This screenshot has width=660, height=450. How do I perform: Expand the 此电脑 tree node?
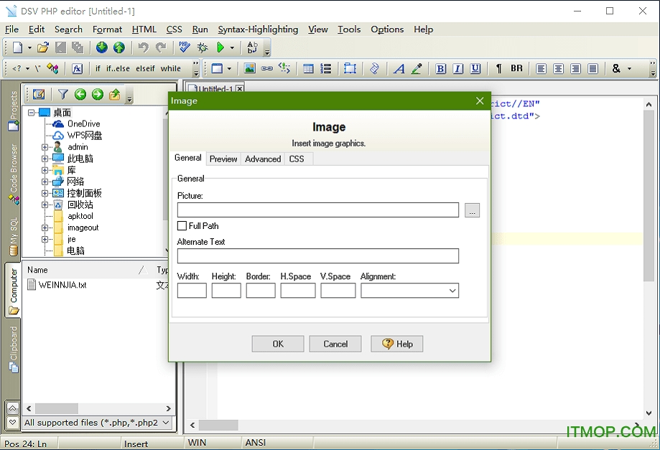click(x=45, y=158)
